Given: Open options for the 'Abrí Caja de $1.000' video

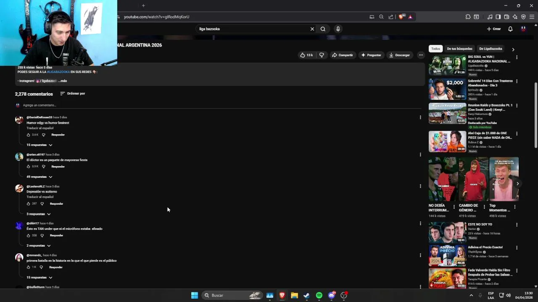Looking at the screenshot, I should click(x=517, y=134).
